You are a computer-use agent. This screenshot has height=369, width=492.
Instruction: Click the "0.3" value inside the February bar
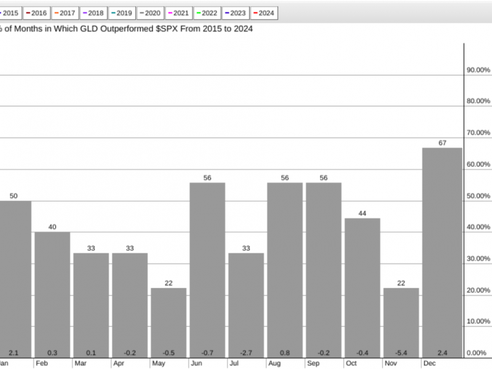[52, 352]
